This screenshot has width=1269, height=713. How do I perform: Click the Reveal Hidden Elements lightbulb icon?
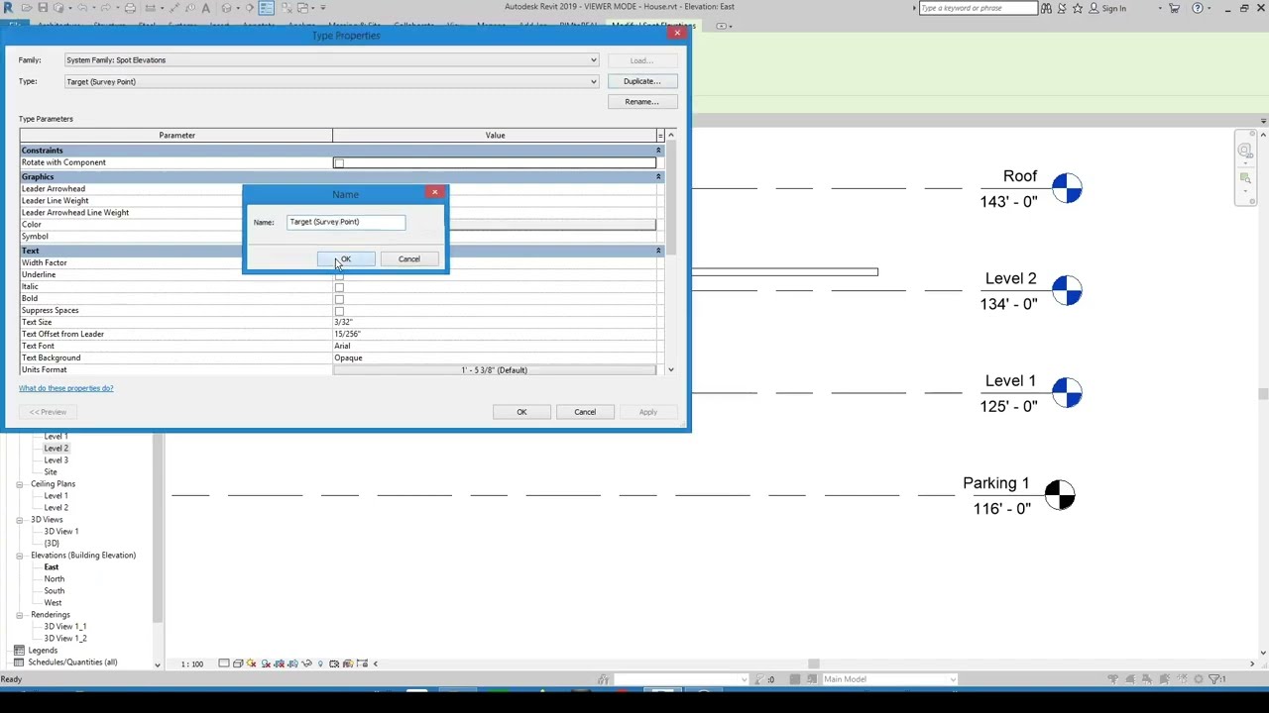(319, 663)
